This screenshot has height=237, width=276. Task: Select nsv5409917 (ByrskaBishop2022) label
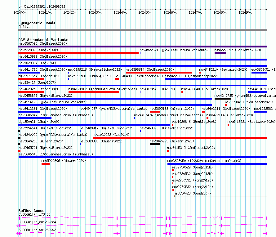click(107, 128)
